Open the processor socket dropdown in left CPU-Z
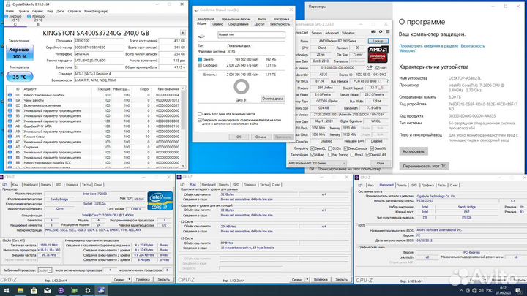Image resolution: width=527 pixels, height=296 pixels. tap(45, 270)
